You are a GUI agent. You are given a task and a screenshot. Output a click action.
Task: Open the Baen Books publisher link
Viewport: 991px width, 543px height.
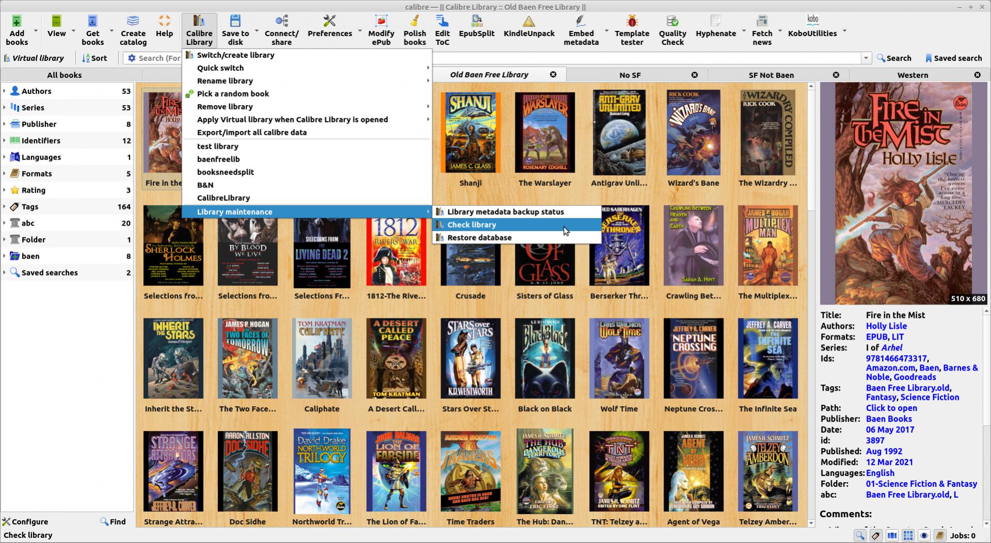pos(889,419)
